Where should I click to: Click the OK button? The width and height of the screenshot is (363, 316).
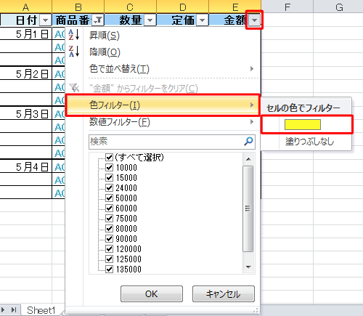[152, 293]
